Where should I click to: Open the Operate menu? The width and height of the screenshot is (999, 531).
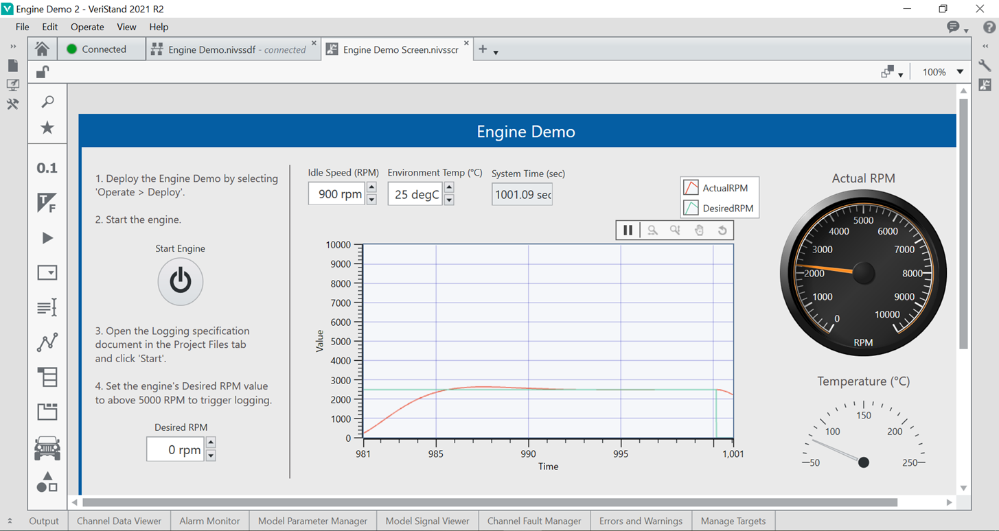coord(87,27)
